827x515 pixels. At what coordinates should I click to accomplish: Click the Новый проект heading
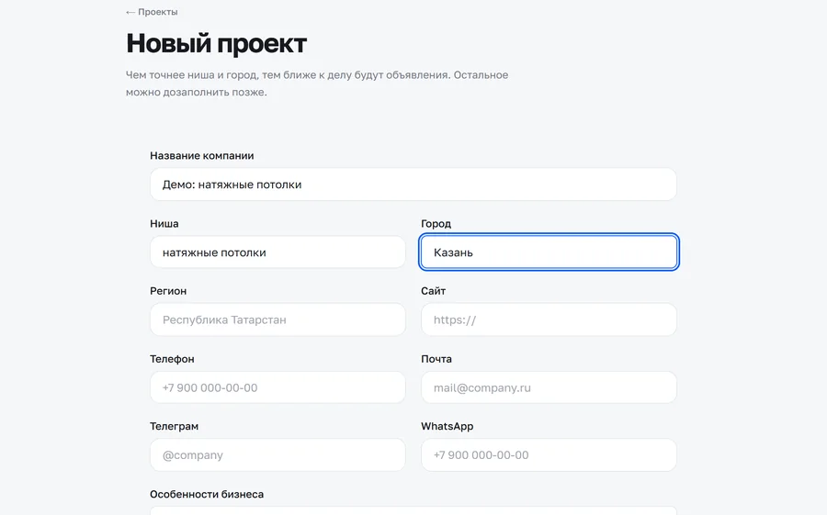pos(216,43)
